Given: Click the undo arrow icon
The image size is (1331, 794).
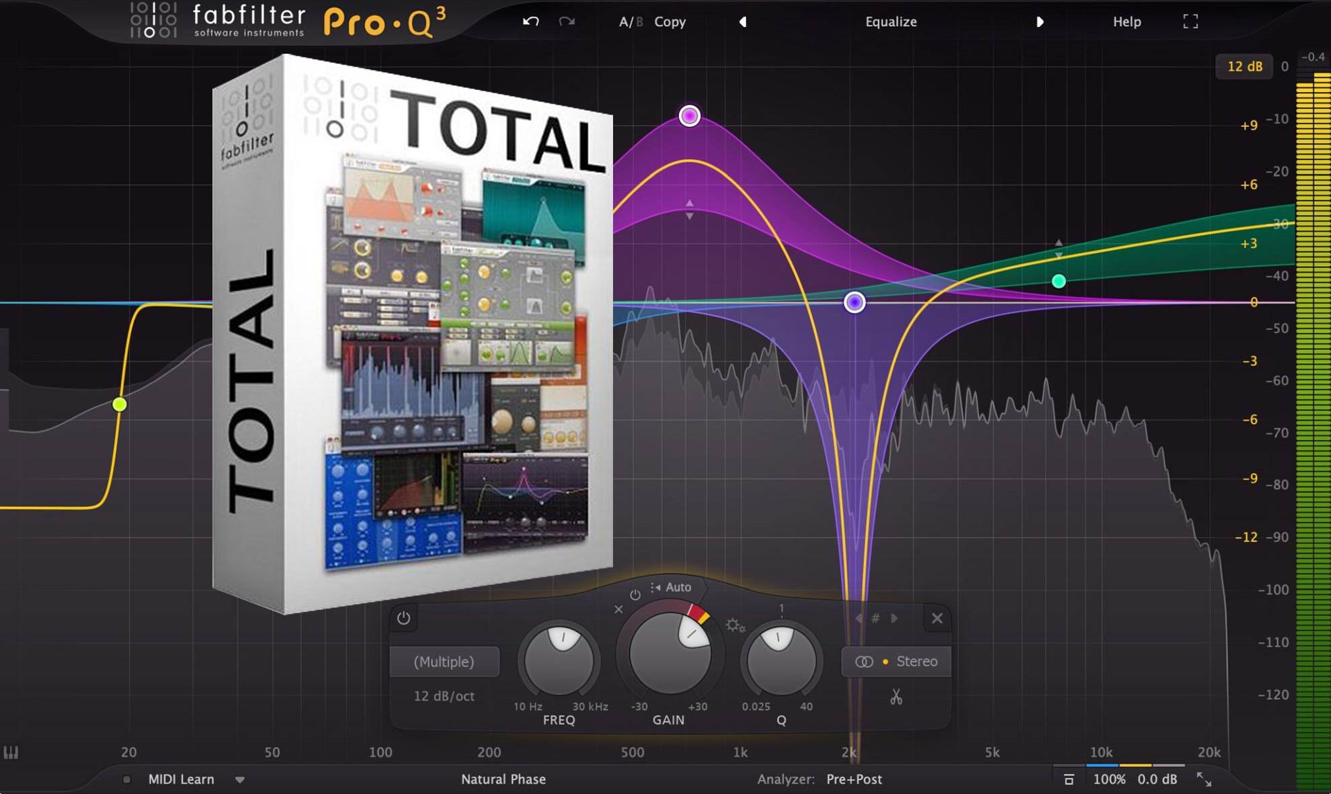Looking at the screenshot, I should [531, 21].
